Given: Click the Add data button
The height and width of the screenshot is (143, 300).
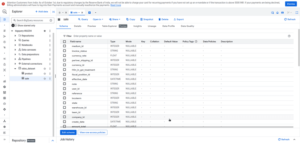Looking at the screenshot, I should 42,12.
